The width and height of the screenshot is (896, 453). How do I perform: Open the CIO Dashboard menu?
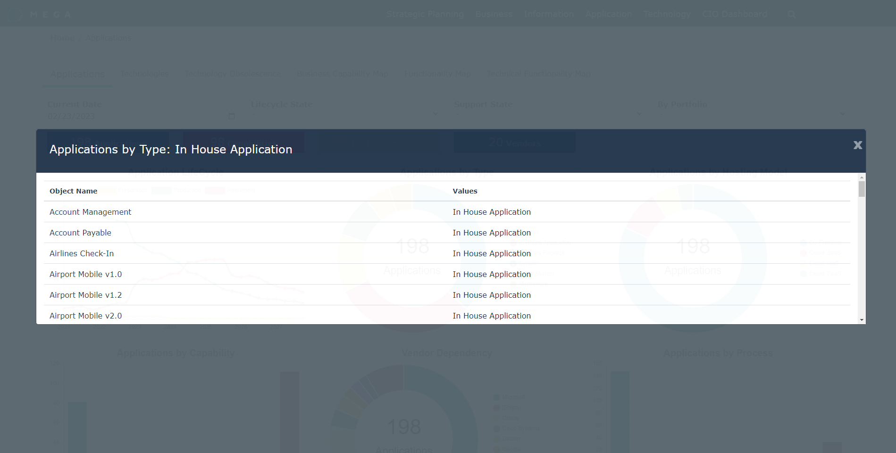pyautogui.click(x=735, y=14)
